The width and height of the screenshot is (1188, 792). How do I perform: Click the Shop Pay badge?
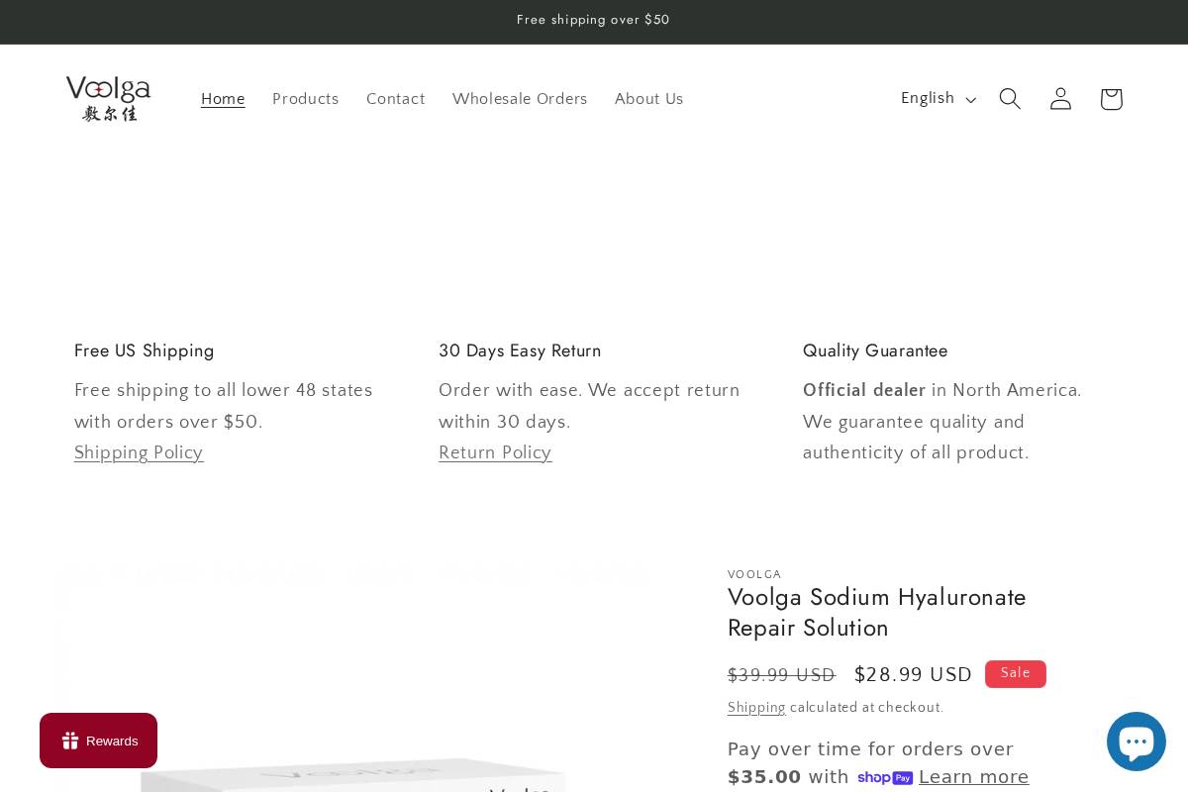pos(886,778)
